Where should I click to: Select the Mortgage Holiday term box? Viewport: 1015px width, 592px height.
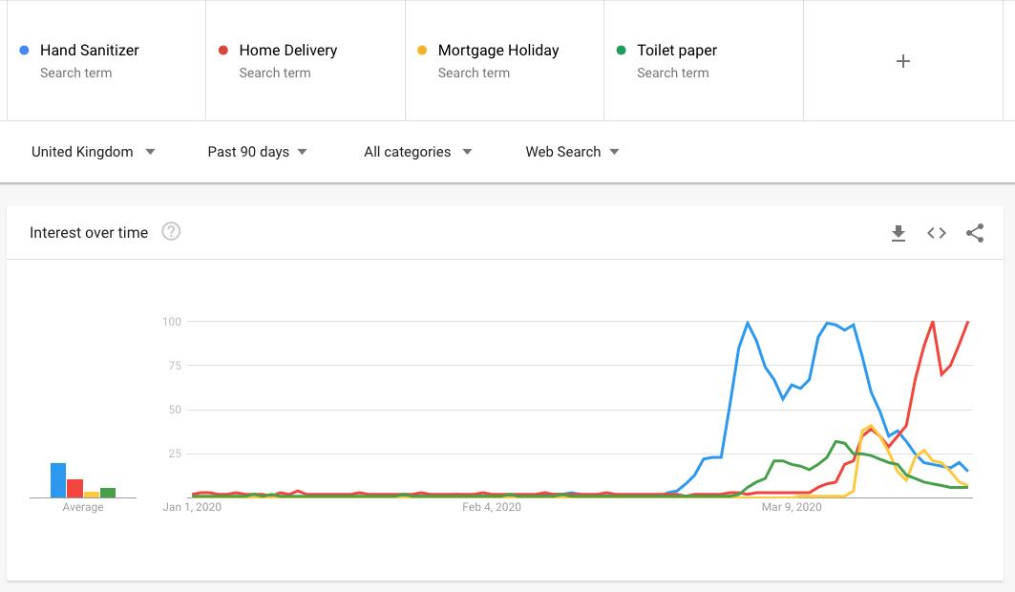504,61
